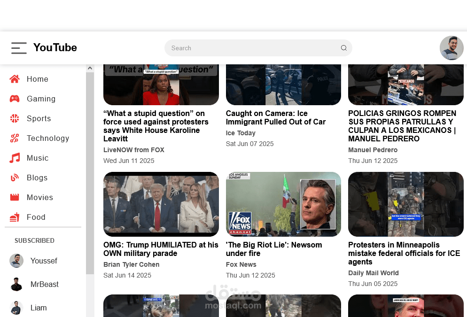Screen dimensions: 467x317
Task: Select the Blogs category label
Action: (37, 178)
